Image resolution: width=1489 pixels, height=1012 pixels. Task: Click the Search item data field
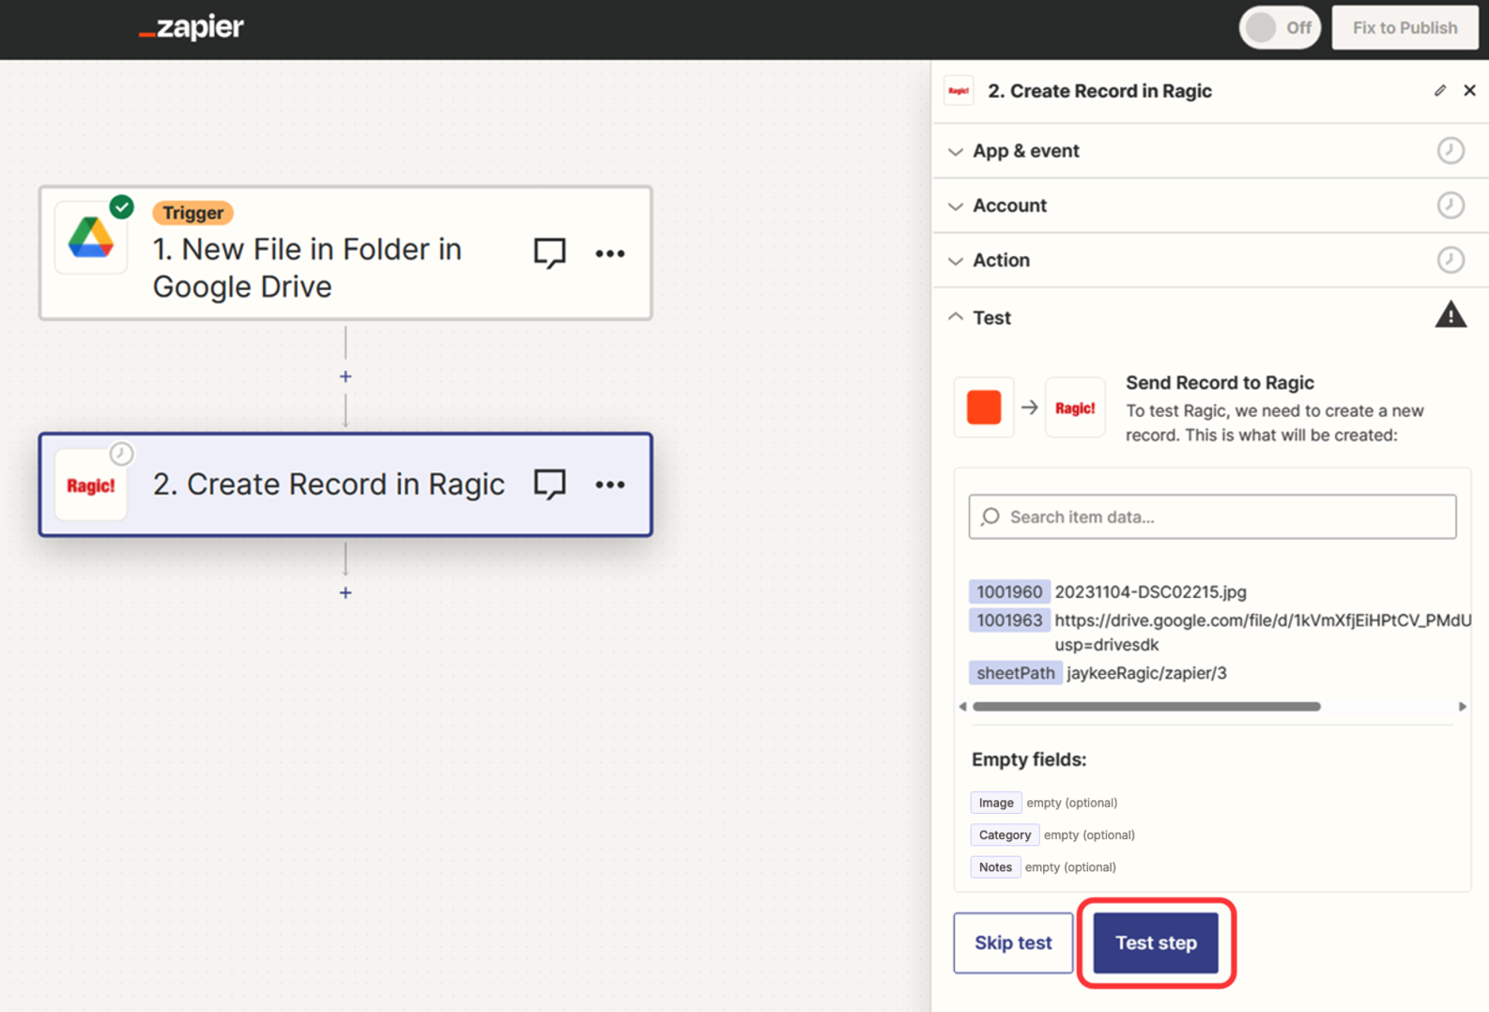coord(1212,517)
